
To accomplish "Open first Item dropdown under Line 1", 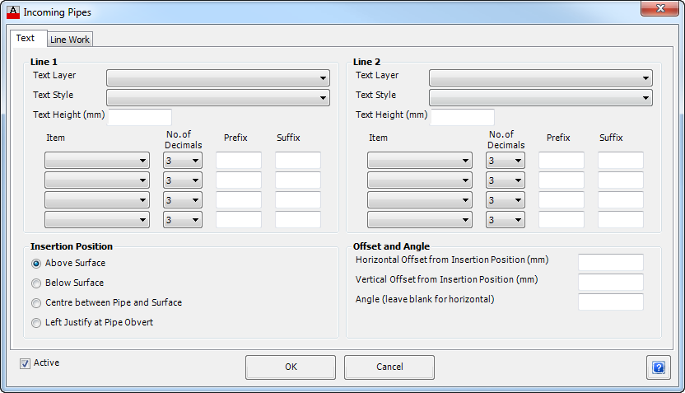I will pyautogui.click(x=97, y=161).
